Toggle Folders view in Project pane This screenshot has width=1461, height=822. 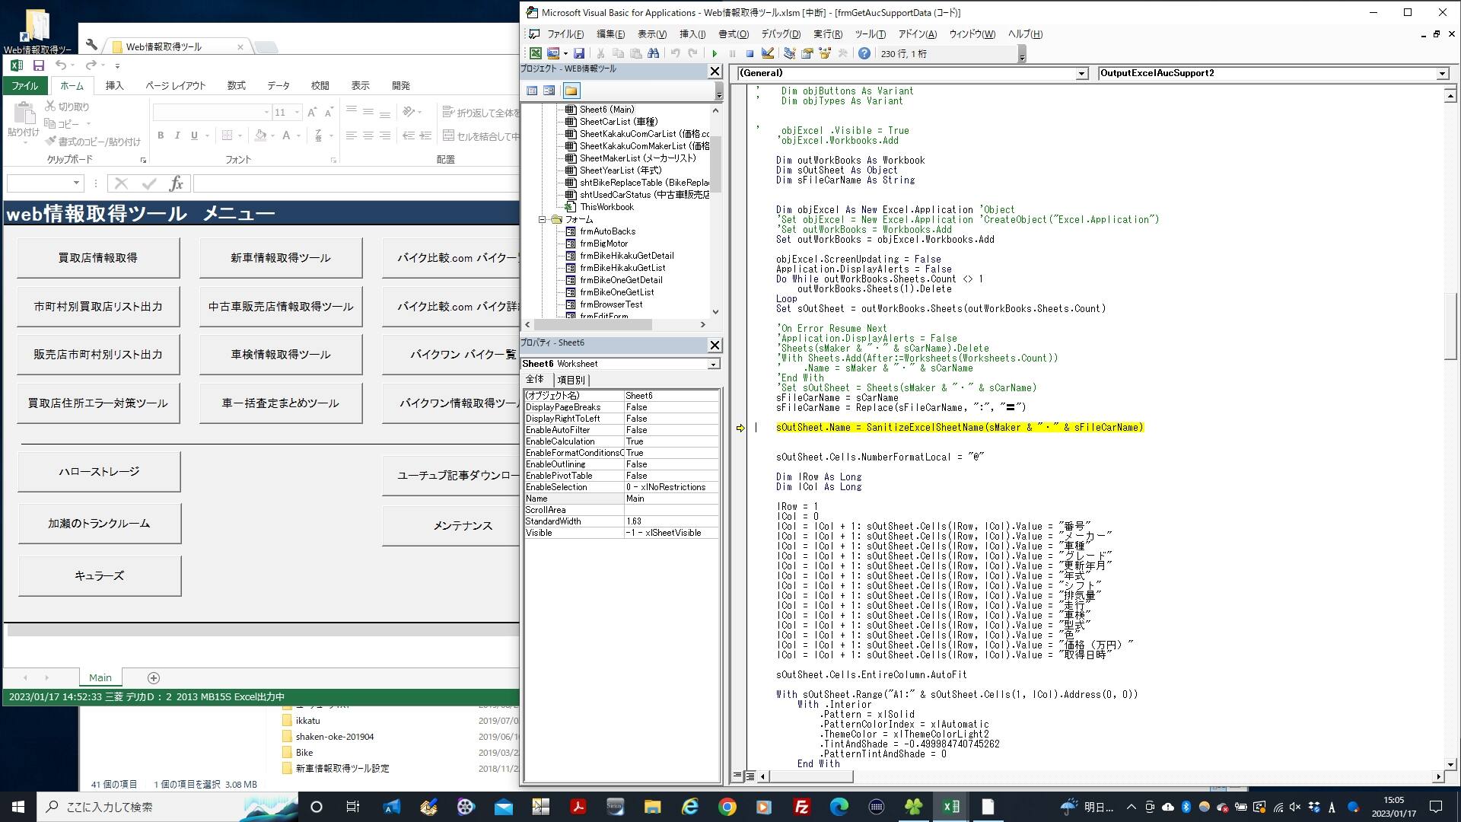pos(571,91)
